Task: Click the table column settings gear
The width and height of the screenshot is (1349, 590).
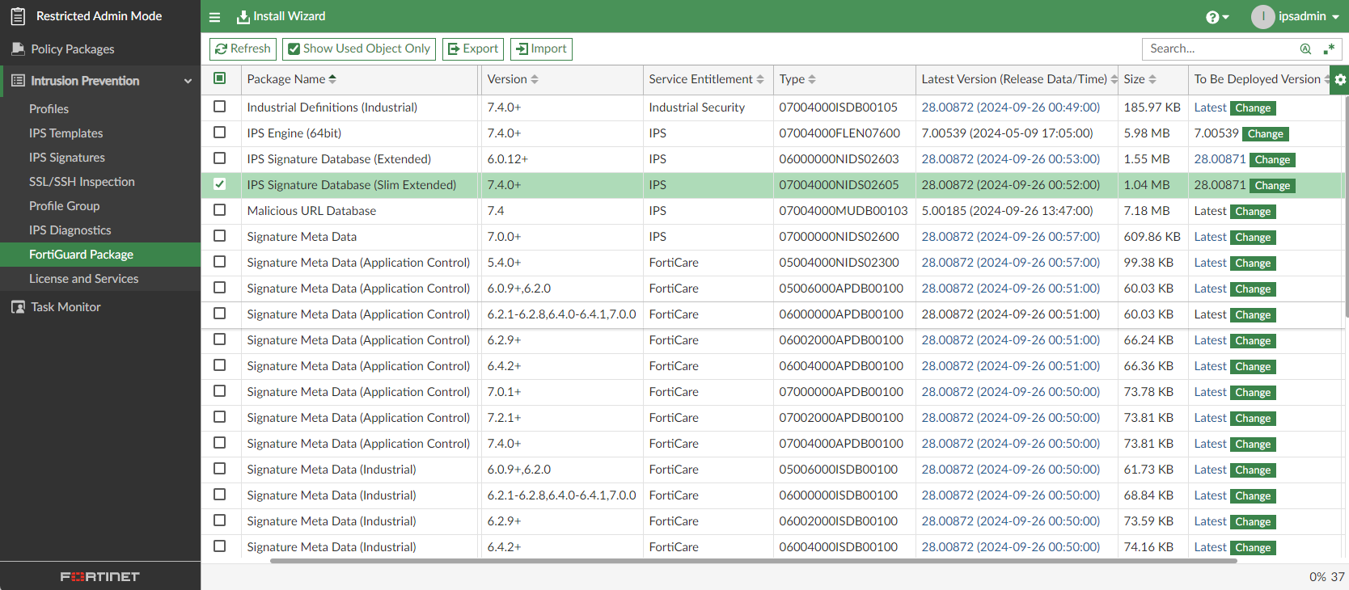Action: pos(1340,79)
